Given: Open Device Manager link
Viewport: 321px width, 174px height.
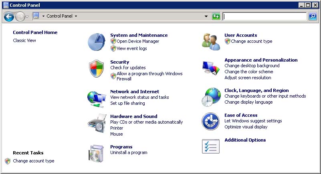Looking at the screenshot, I should (x=138, y=41).
